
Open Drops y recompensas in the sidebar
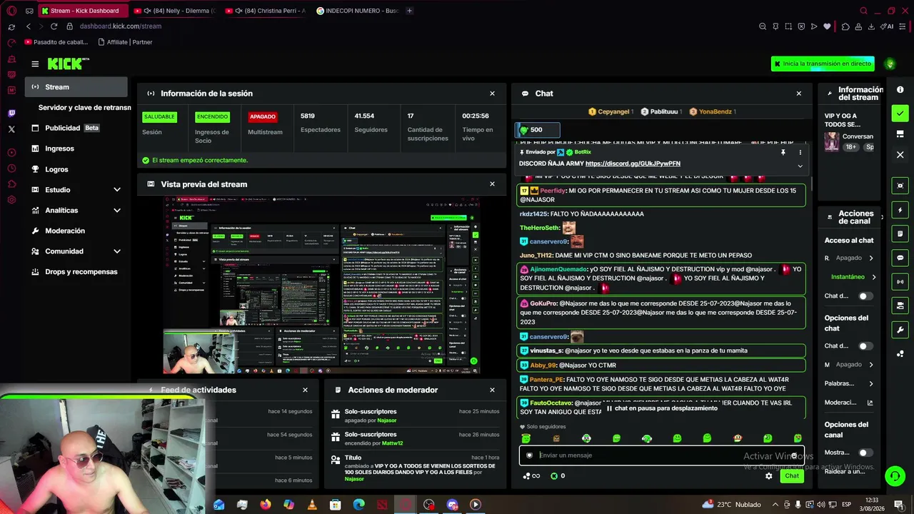click(76, 272)
